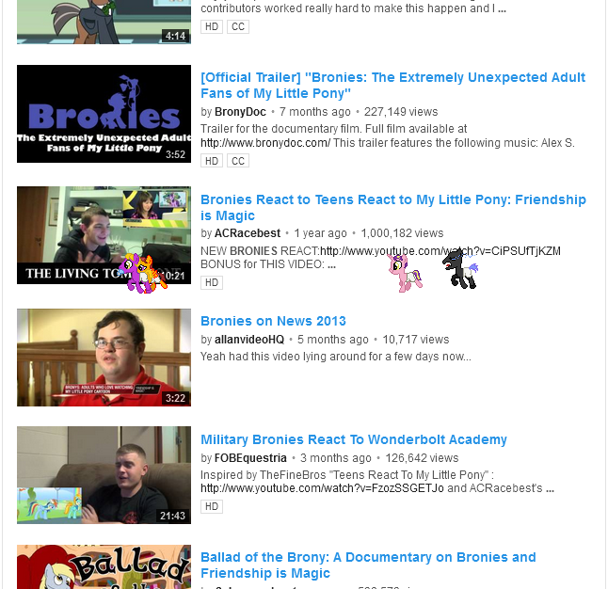Click the CC badge under BronyDoc trailer
The height and width of the screenshot is (589, 608).
point(238,161)
